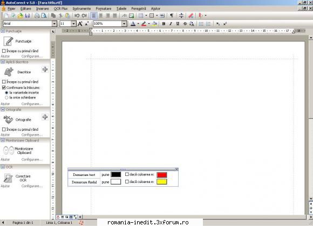
Task: Apply subscript formatting
Action: pyautogui.click(x=218, y=24)
